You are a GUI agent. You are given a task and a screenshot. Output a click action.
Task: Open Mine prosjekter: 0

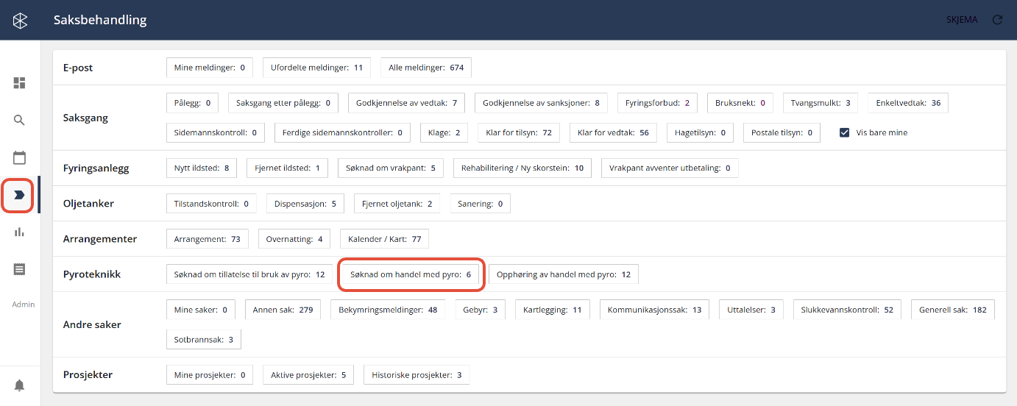coord(210,374)
